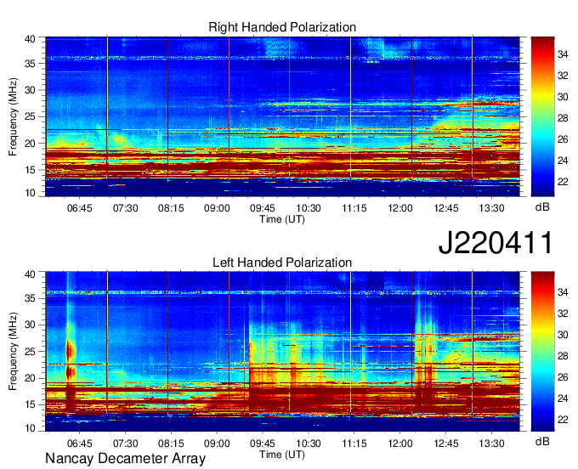
Task: Click the Right Handed panel's dB colorbar
Action: 542,116
